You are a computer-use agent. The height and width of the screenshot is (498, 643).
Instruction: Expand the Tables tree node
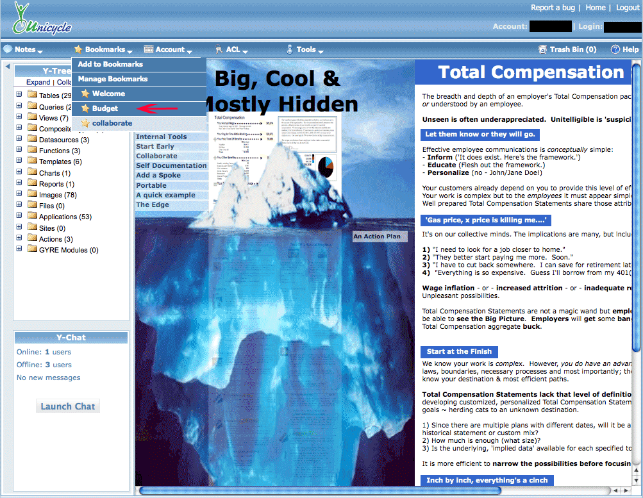(x=19, y=95)
